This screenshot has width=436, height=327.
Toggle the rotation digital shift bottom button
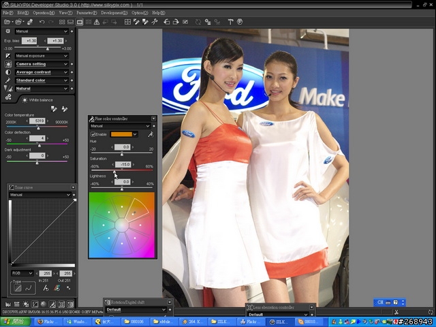[x=70, y=305]
